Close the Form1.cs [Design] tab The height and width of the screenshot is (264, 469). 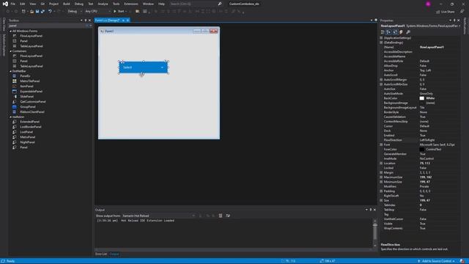click(128, 21)
